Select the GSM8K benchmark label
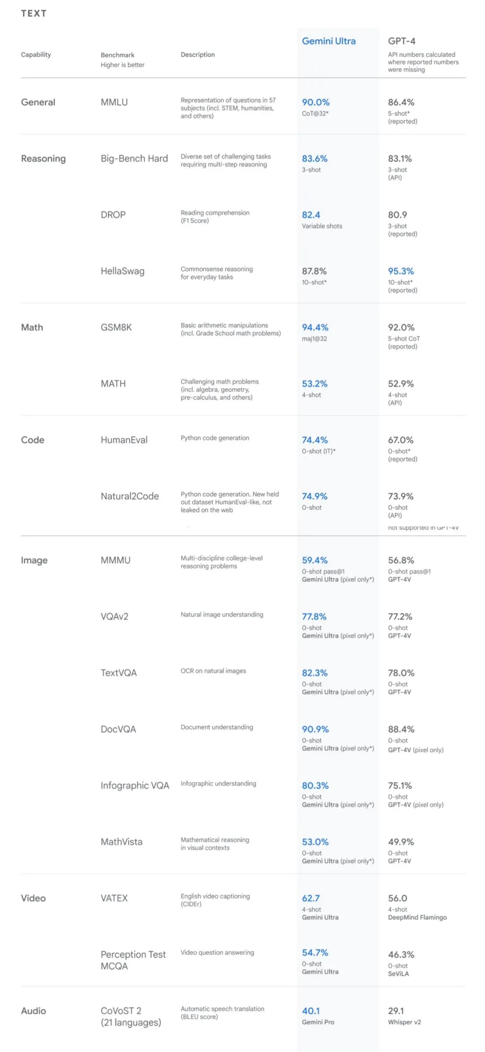Screen dimensions: 485x1052 (116, 327)
